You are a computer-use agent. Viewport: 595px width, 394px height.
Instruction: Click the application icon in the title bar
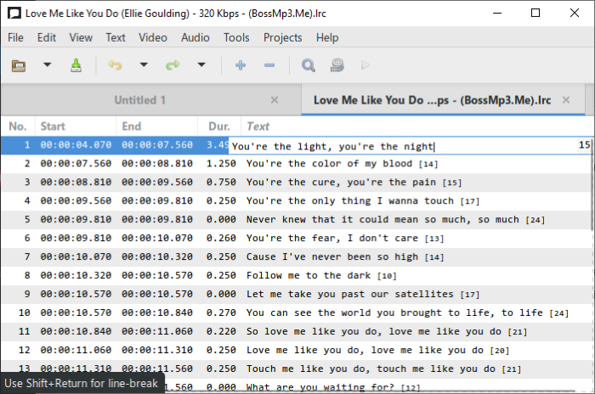14,14
